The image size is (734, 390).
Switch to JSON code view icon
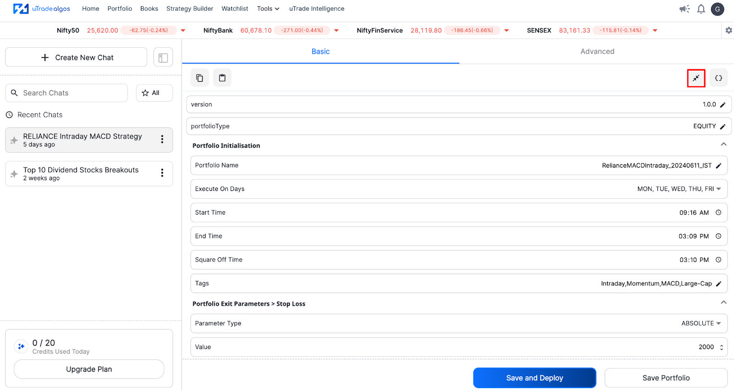pyautogui.click(x=718, y=78)
